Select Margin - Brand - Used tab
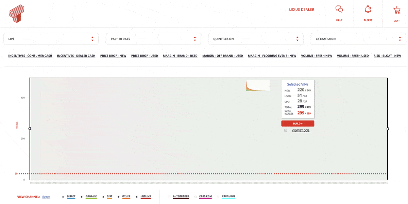Screen dimensions: 408x204 click(x=180, y=56)
